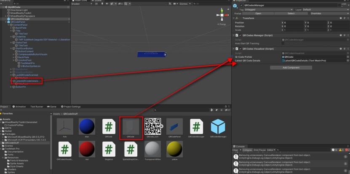This screenshot has width=350, height=174.
Task: Toggle scene lighting bulb icon
Action: pyautogui.click(x=102, y=4)
